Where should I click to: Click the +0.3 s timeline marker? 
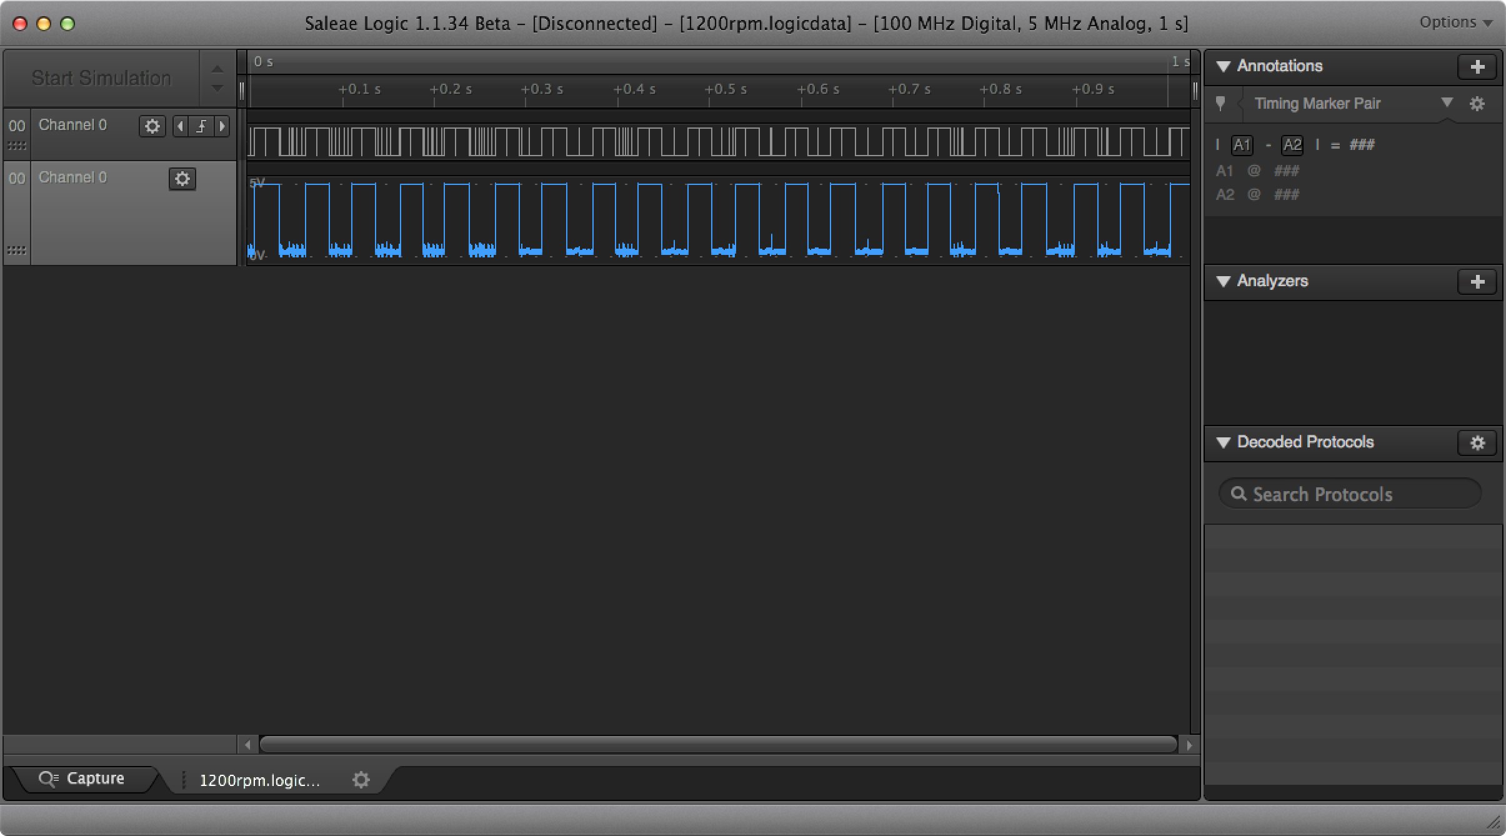(x=542, y=89)
